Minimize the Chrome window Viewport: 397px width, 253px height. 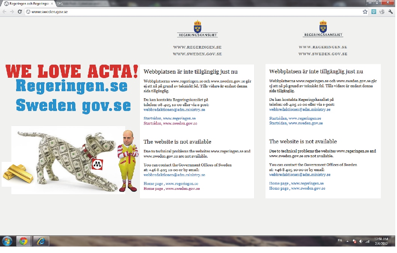click(x=370, y=3)
